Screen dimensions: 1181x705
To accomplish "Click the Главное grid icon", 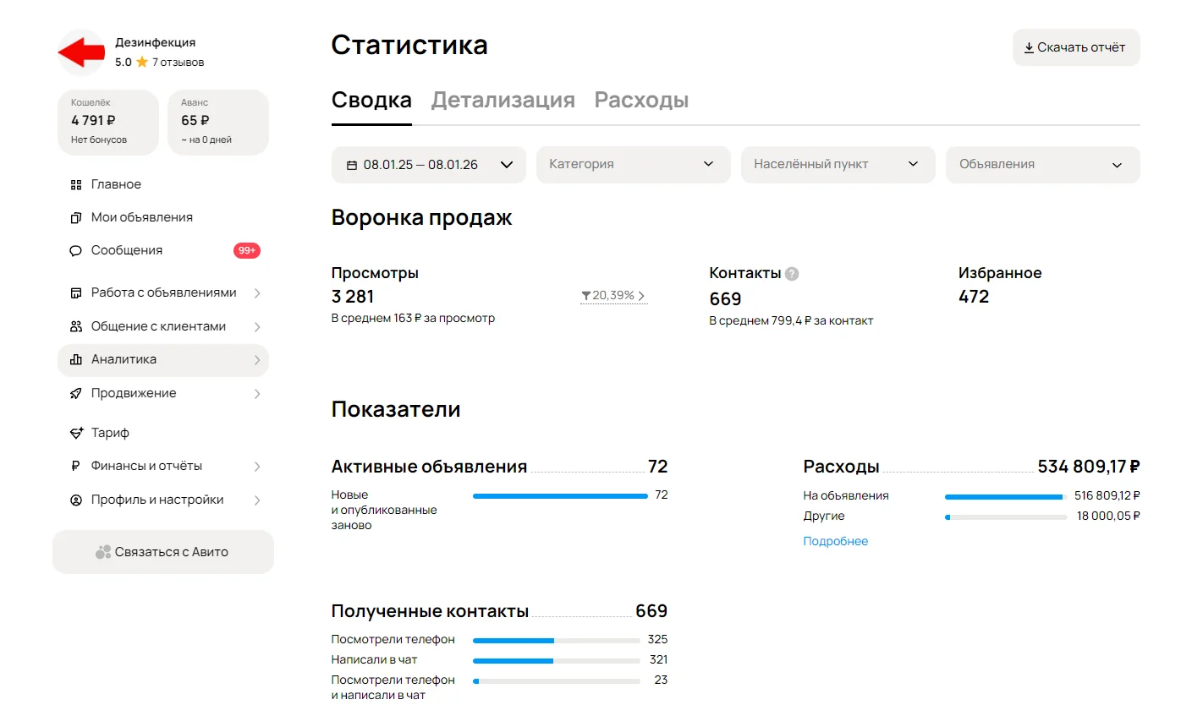I will click(76, 184).
